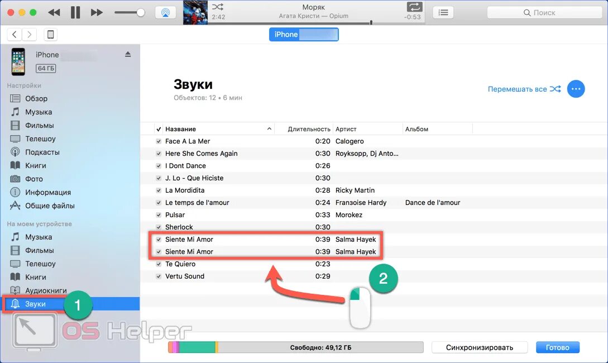Go back with the left chevron button
608x363 pixels.
click(x=15, y=35)
